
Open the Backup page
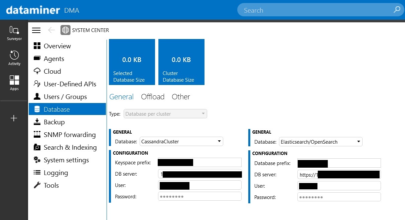pos(67,122)
